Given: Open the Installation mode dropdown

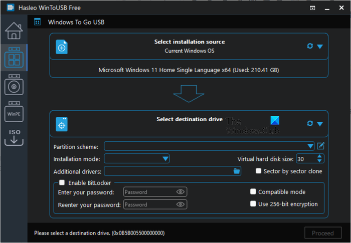Looking at the screenshot, I should [x=136, y=159].
